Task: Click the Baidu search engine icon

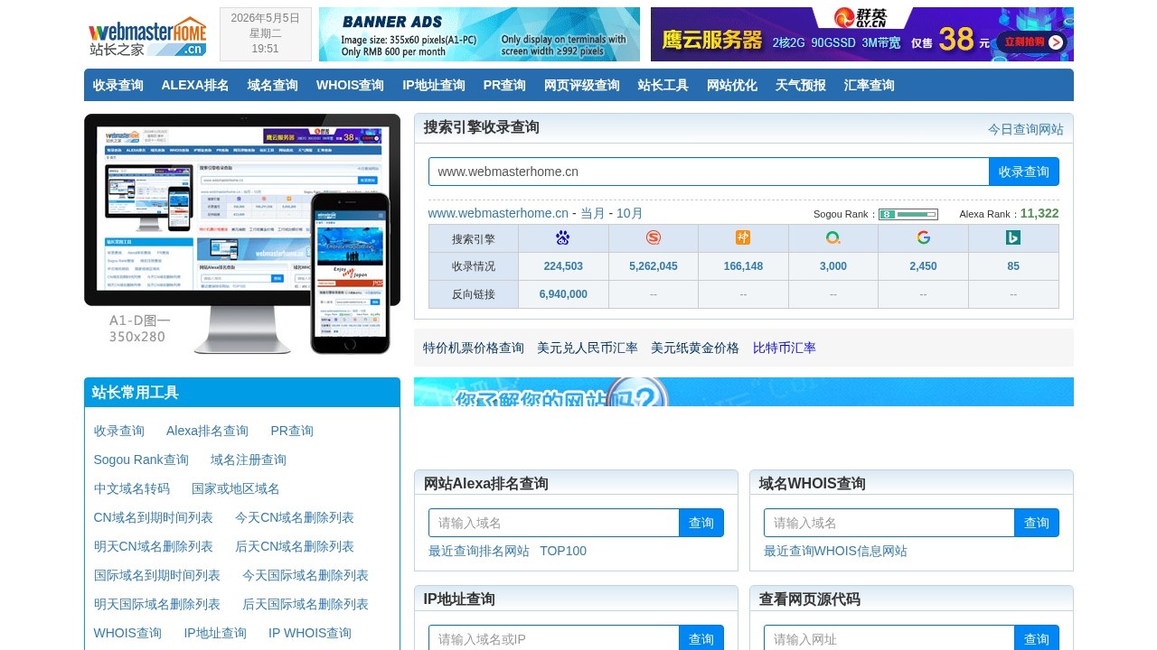Action: point(563,237)
